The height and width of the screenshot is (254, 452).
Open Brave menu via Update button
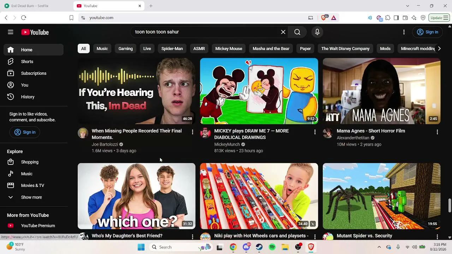[x=439, y=18]
